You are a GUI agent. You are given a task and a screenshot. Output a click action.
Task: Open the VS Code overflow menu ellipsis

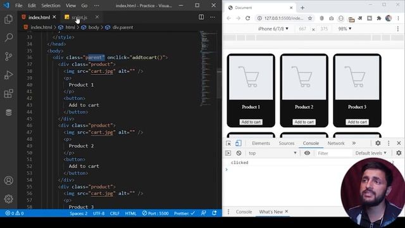click(x=96, y=6)
